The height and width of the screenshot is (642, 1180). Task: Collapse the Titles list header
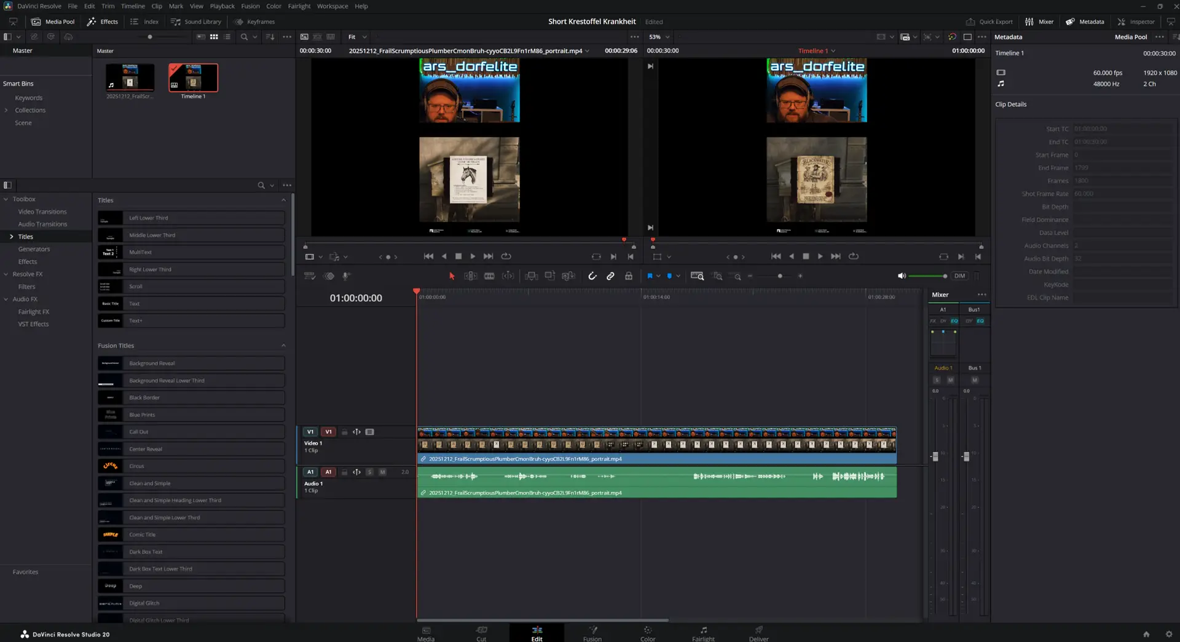[283, 200]
